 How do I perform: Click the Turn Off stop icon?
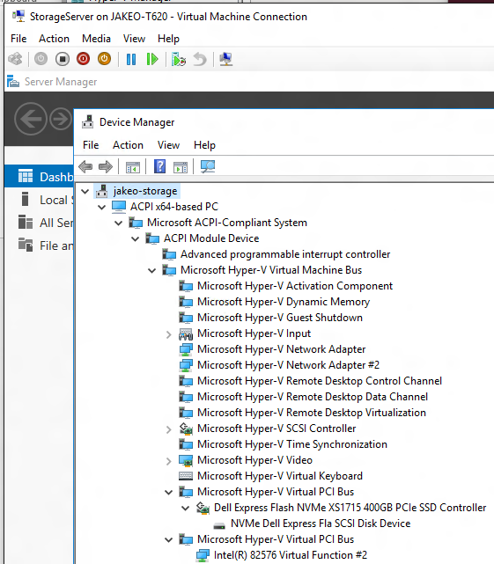[x=63, y=59]
